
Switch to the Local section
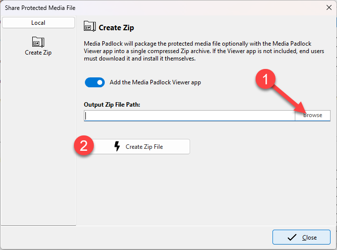38,23
